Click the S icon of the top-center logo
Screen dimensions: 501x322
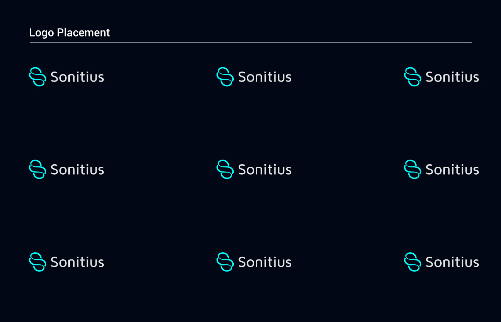pos(225,77)
